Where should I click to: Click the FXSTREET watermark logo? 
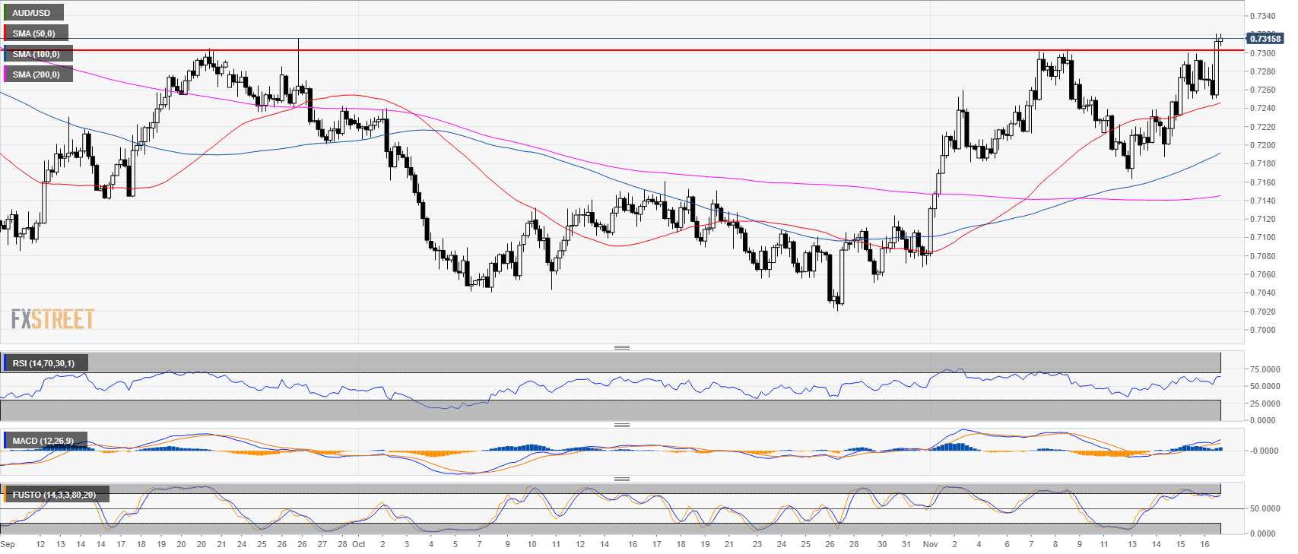(52, 319)
